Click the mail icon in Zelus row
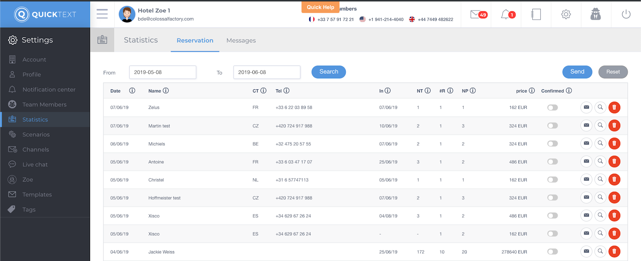This screenshot has width=641, height=261. pos(586,107)
